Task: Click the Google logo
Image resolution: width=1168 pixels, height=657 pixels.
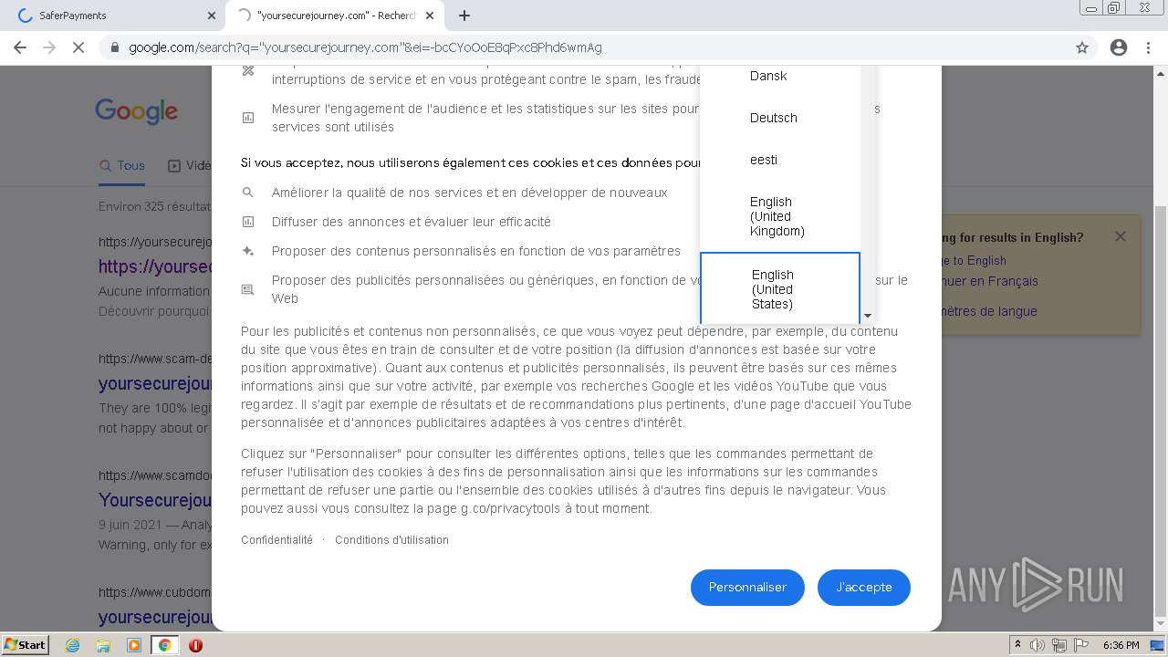Action: [137, 111]
